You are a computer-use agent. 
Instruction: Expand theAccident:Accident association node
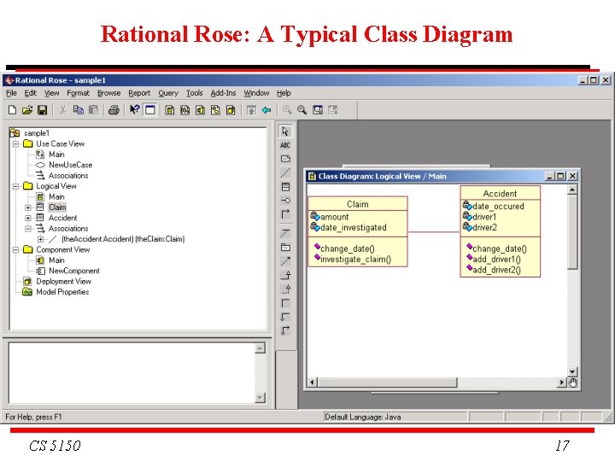[40, 239]
